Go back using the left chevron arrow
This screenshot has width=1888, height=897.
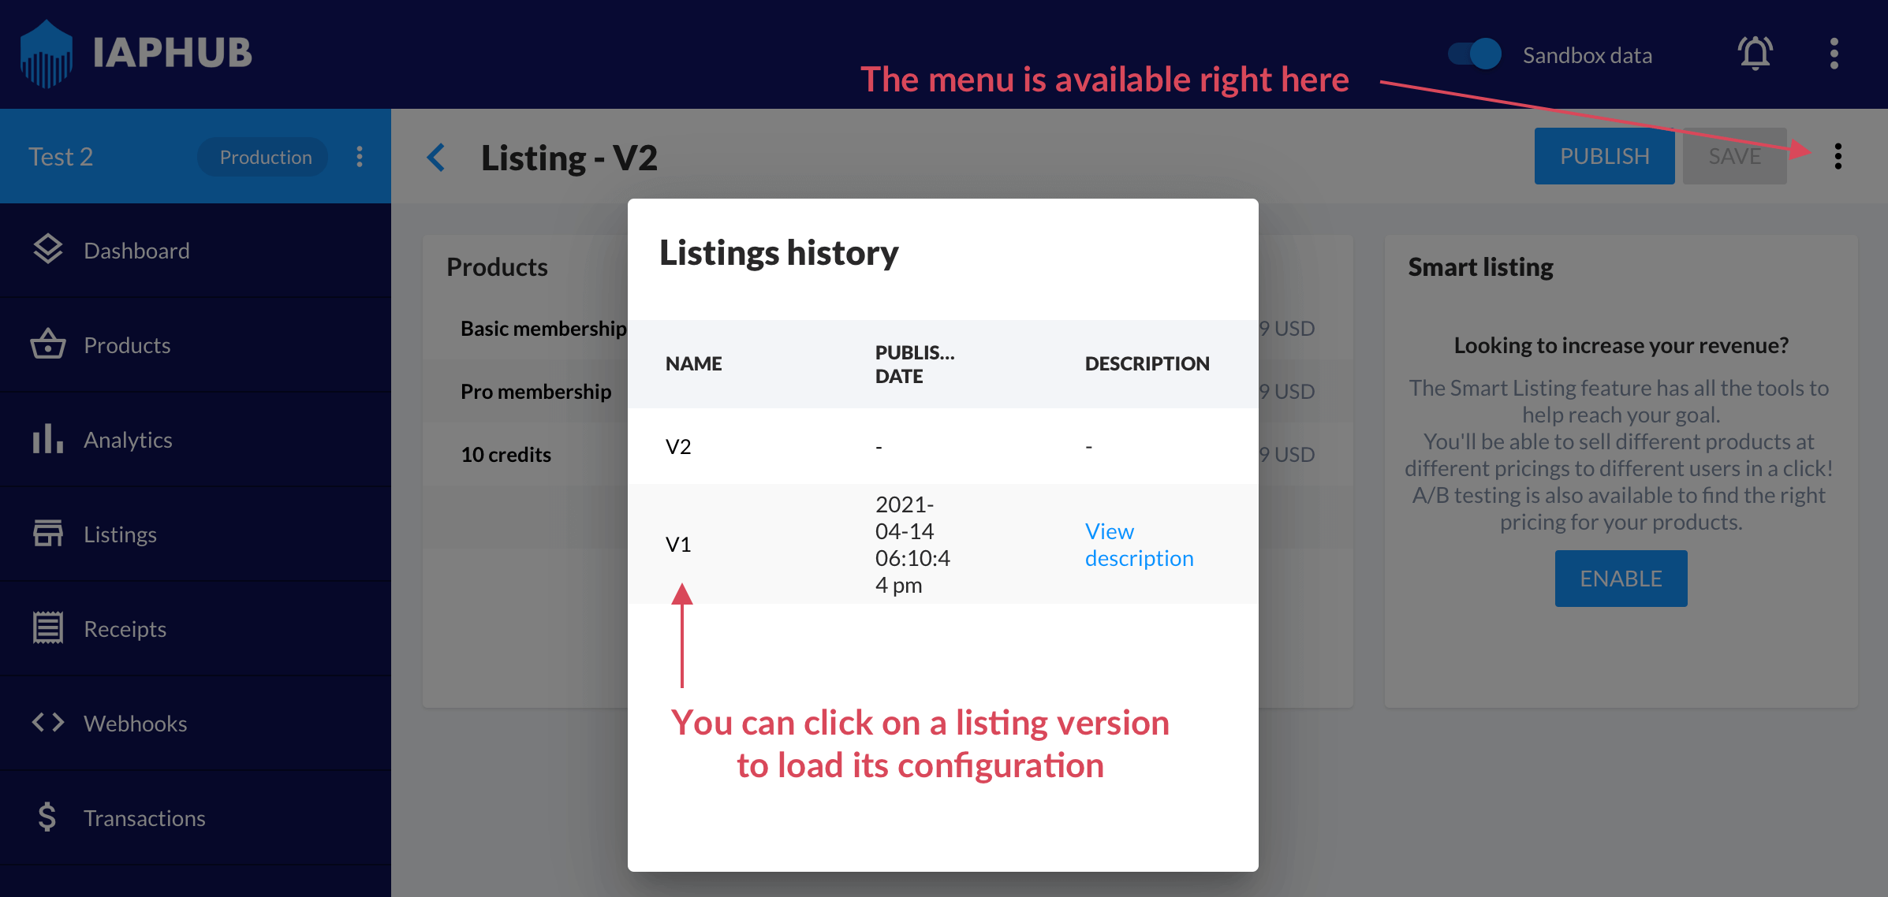pos(436,157)
